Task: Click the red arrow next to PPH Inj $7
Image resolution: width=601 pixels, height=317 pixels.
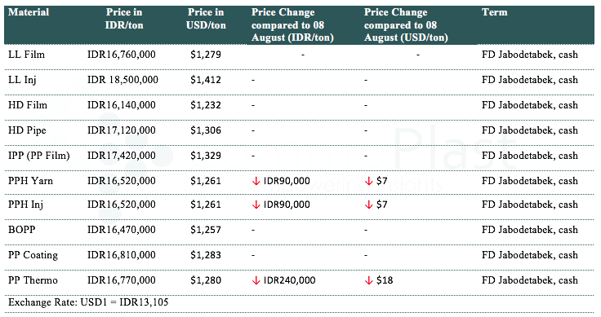Action: 369,205
